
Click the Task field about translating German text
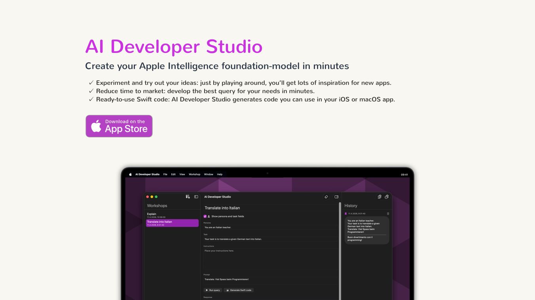click(271, 239)
